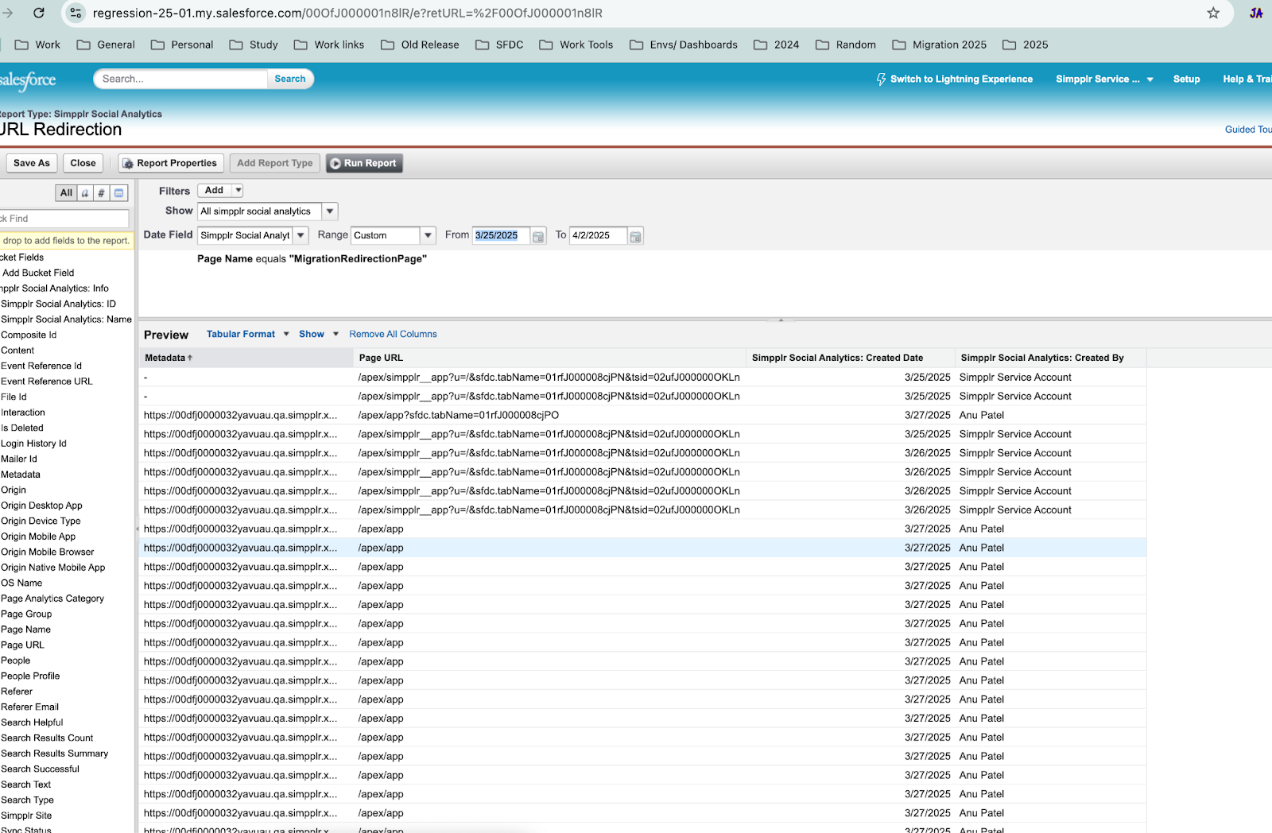Image resolution: width=1272 pixels, height=833 pixels.
Task: Select the Composite Id field
Action: pyautogui.click(x=29, y=335)
